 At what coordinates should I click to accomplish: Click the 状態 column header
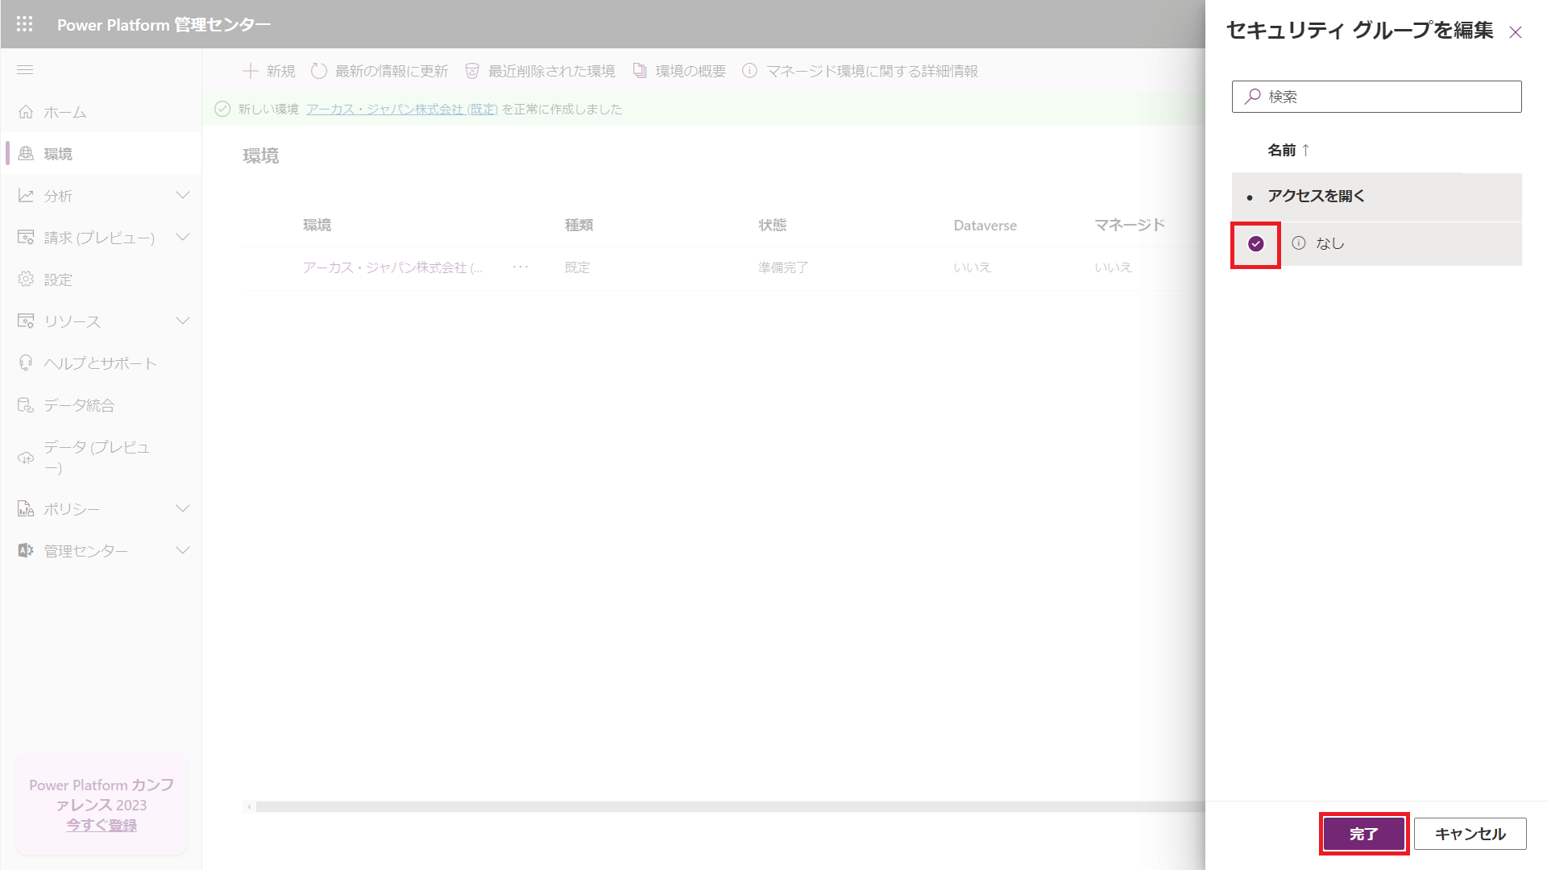[x=772, y=225]
